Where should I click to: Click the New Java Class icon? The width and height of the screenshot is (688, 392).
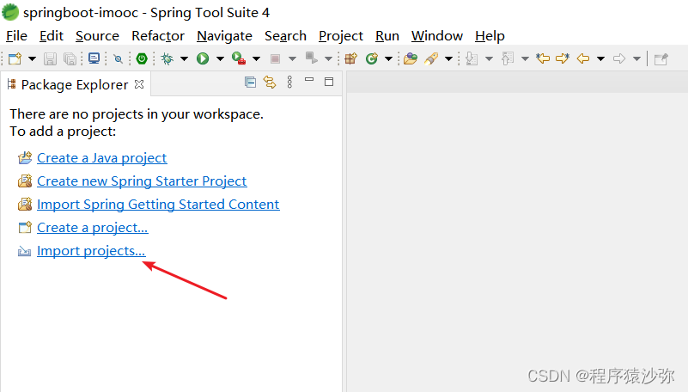pos(372,58)
